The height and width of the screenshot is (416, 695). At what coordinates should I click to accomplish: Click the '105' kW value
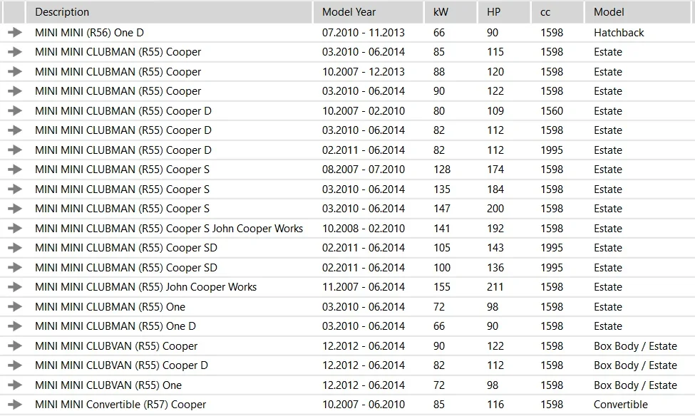(x=442, y=248)
